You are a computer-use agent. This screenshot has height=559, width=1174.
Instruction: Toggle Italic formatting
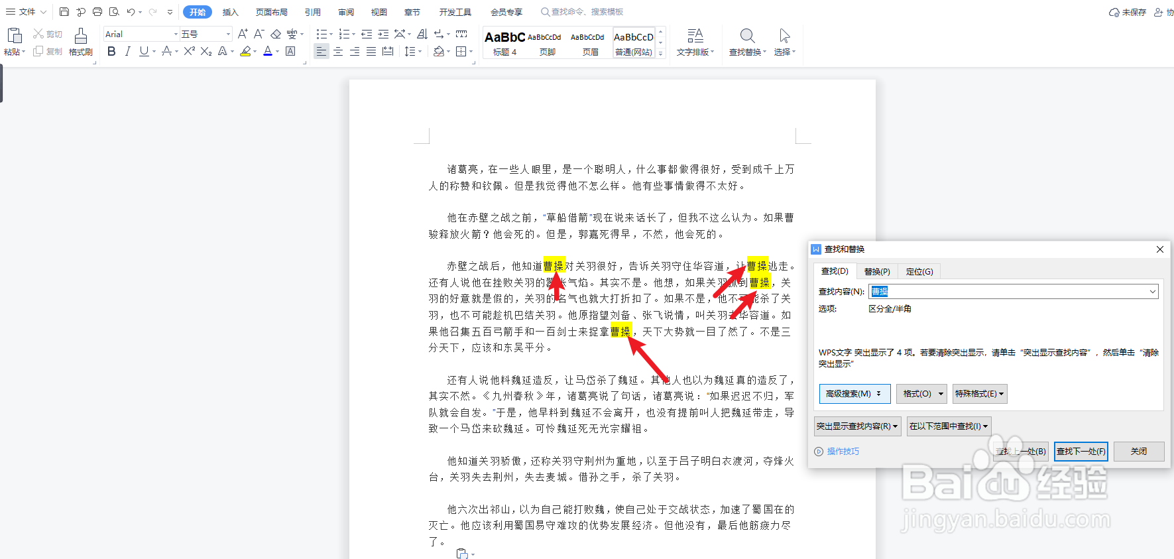[x=127, y=51]
